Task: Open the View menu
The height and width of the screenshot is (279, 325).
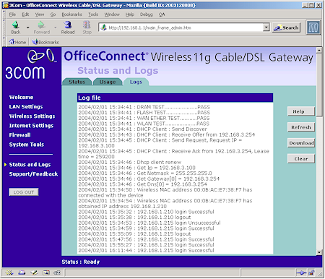Action: 40,14
